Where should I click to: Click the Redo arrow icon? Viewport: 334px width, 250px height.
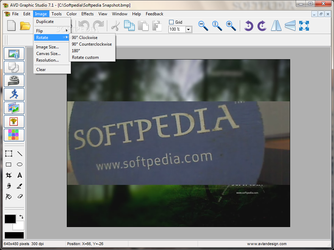[x=98, y=25]
